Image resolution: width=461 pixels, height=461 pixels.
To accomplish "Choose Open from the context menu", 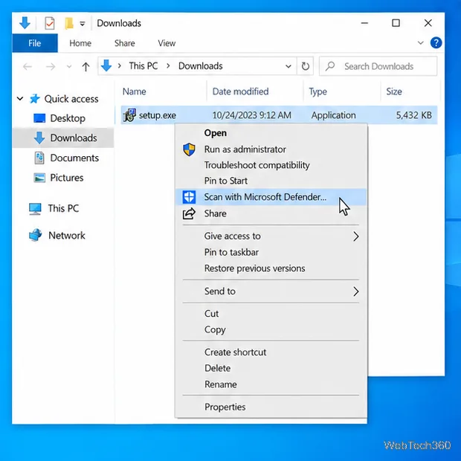I will (x=271, y=133).
